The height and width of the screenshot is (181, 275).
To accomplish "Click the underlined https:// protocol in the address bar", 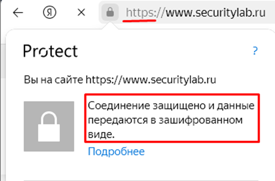I will [145, 13].
